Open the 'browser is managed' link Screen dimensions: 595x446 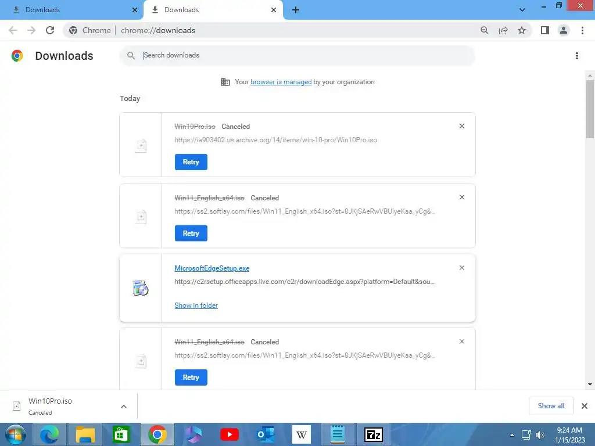(x=281, y=82)
